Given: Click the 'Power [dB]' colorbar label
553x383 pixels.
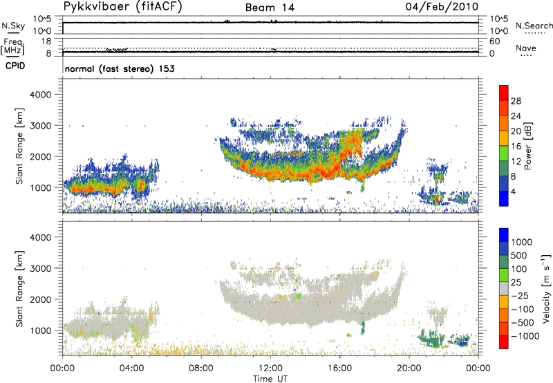Looking at the screenshot, I should pos(527,146).
